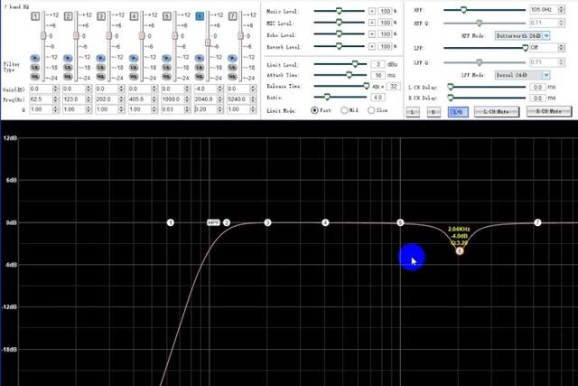Click the LPF frequency stepper arrows

(x=562, y=48)
